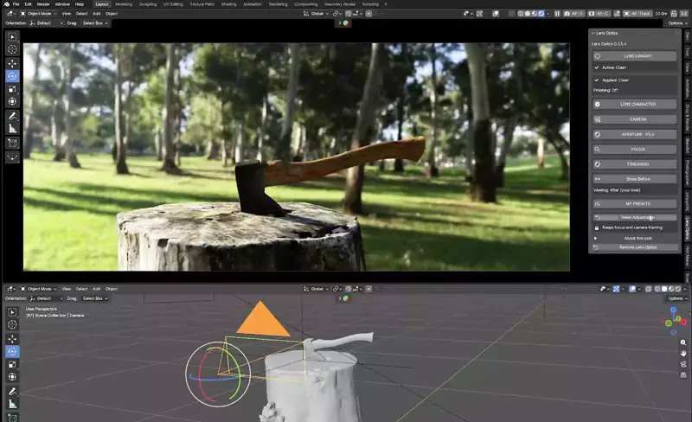Pick the Scale tool in top viewport

click(12, 89)
